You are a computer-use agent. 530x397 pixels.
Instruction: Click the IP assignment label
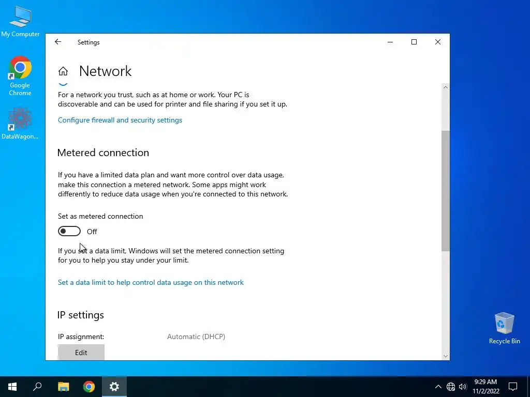coord(81,337)
